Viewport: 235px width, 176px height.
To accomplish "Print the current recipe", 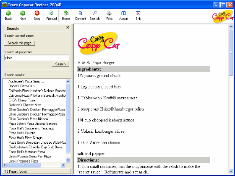I will [x=109, y=16].
